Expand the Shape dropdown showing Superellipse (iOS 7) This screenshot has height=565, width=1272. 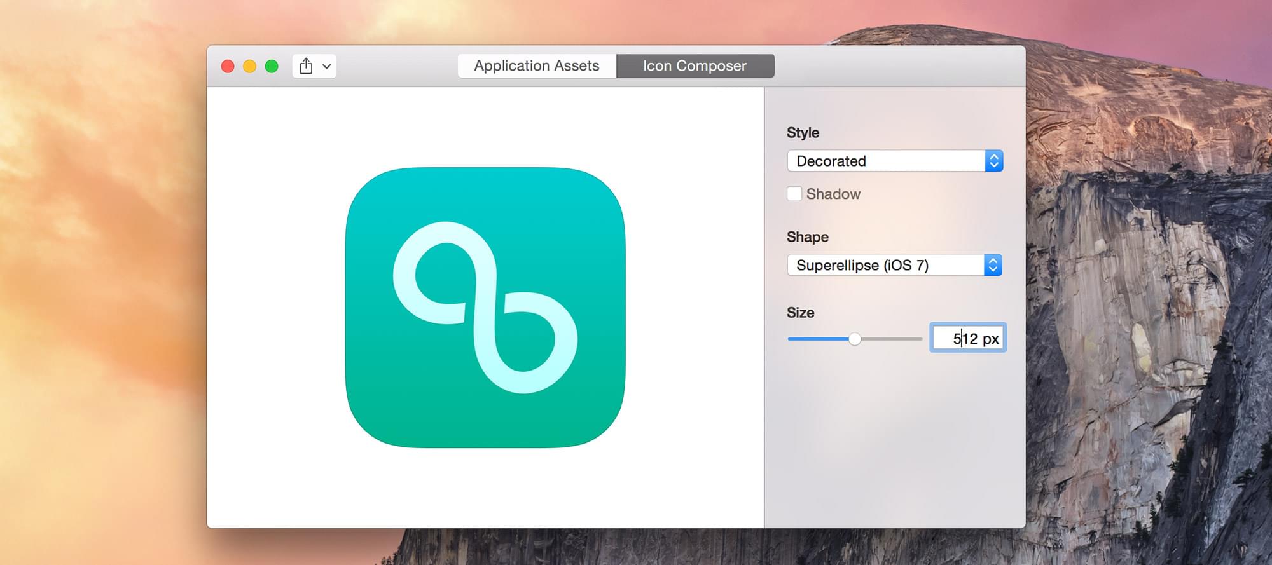[x=885, y=265]
